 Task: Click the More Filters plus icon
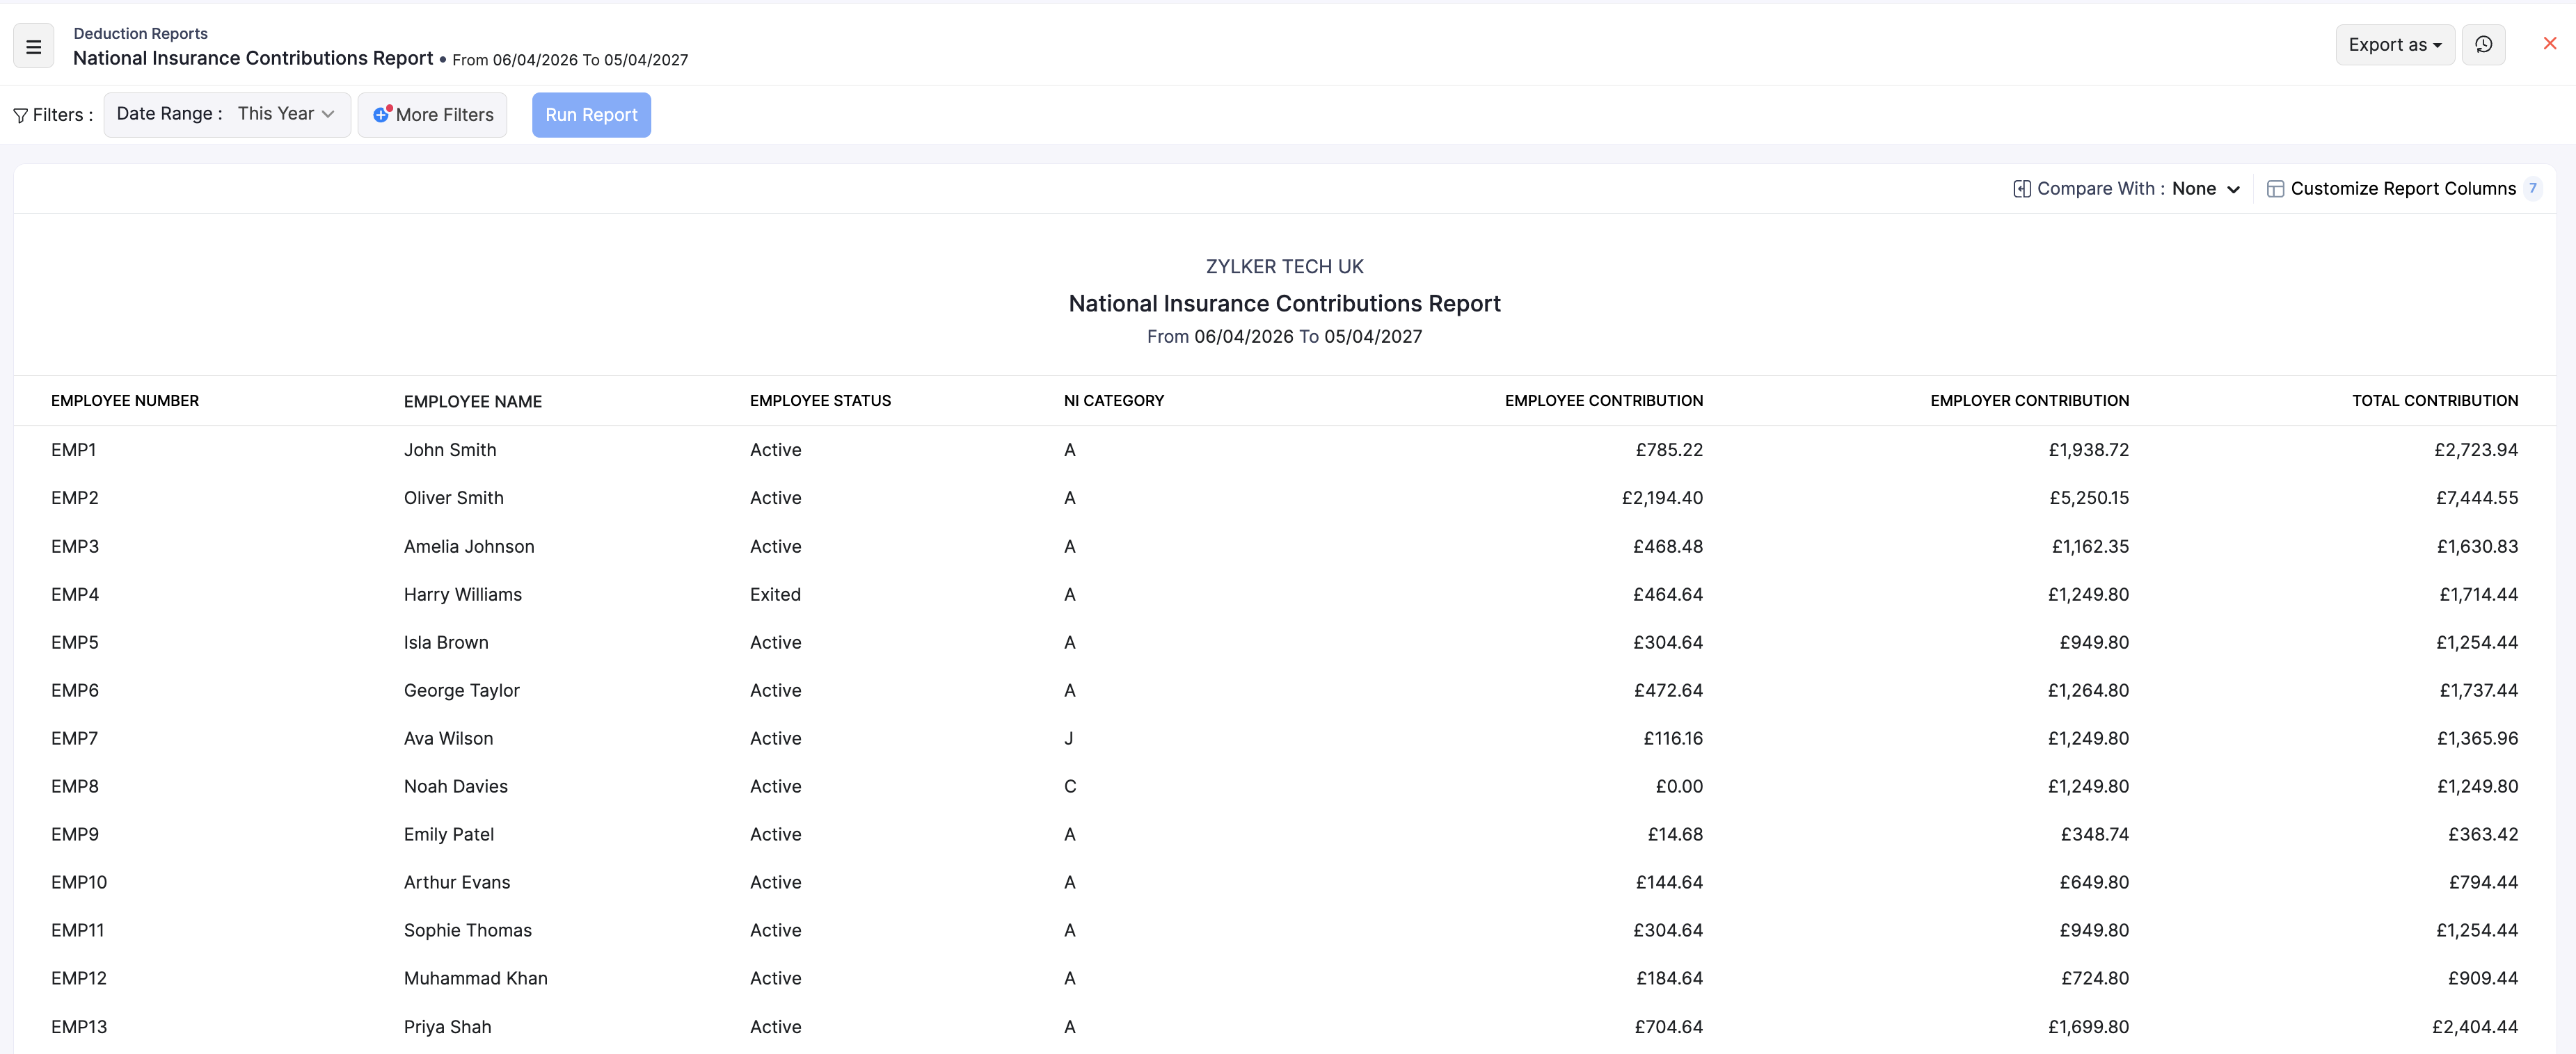[381, 115]
